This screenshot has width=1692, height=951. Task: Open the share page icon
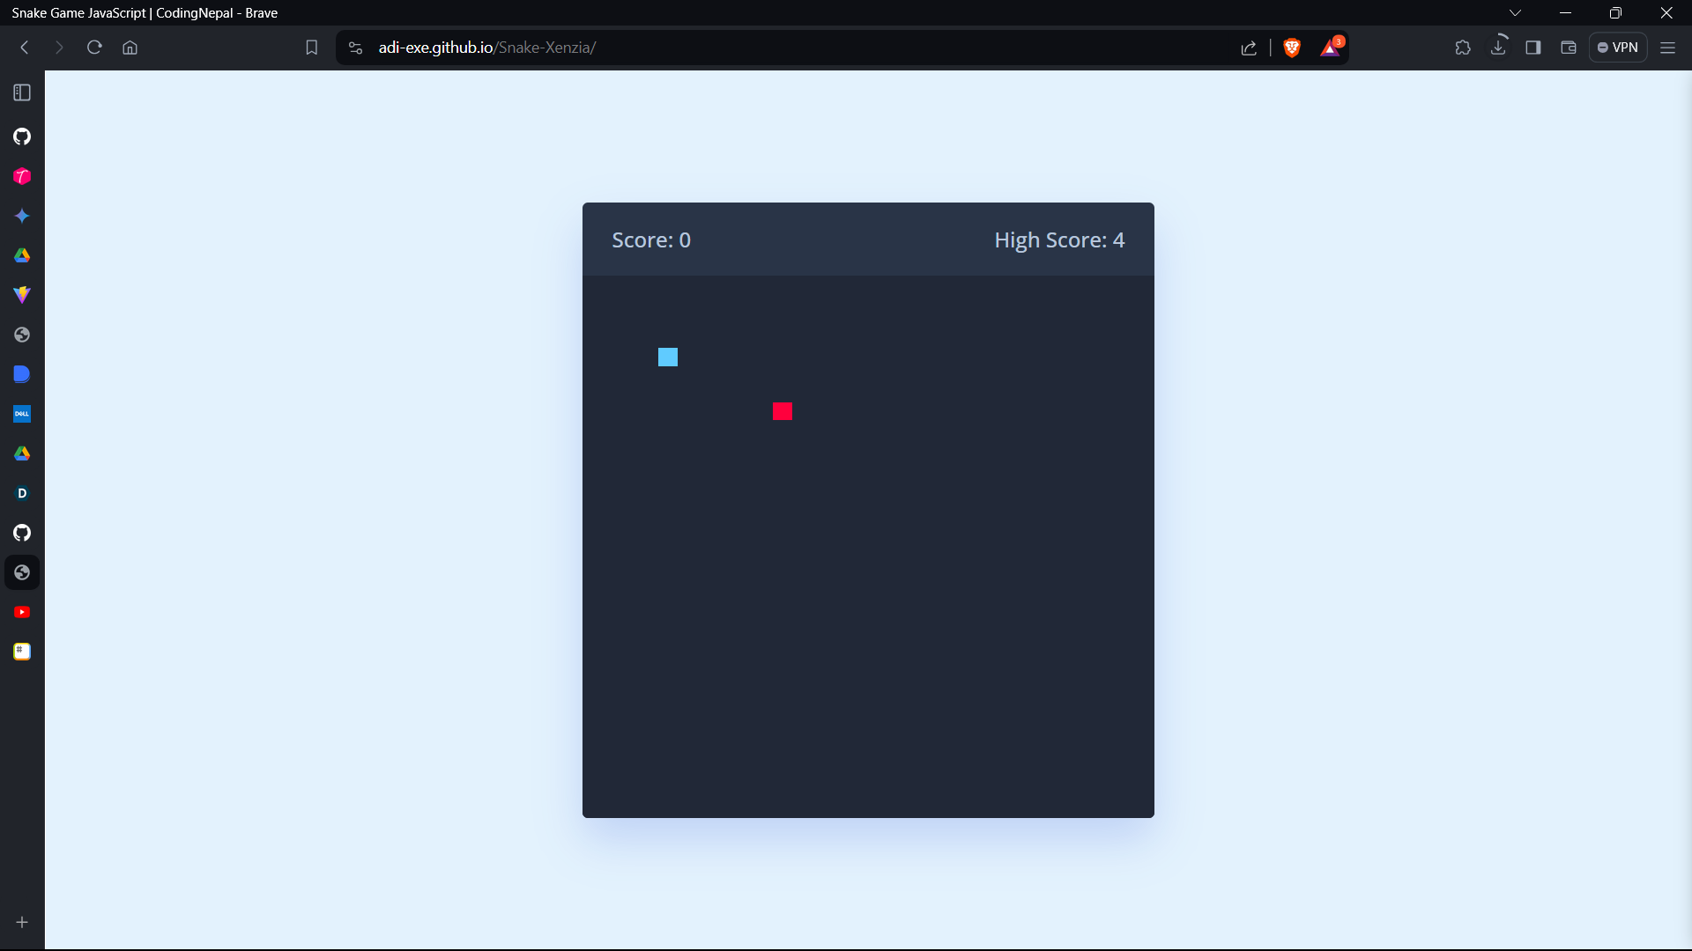click(1249, 48)
